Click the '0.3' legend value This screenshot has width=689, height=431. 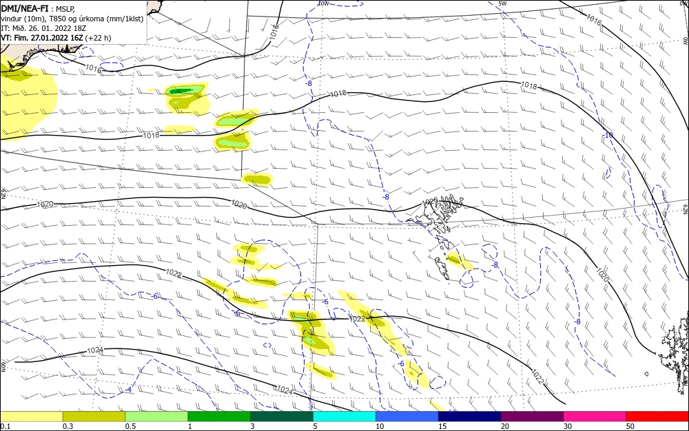[68, 426]
